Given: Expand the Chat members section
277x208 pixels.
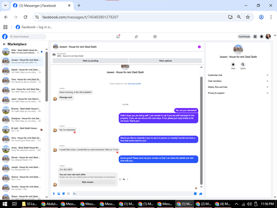Looking at the screenshot, I should point(238,81).
